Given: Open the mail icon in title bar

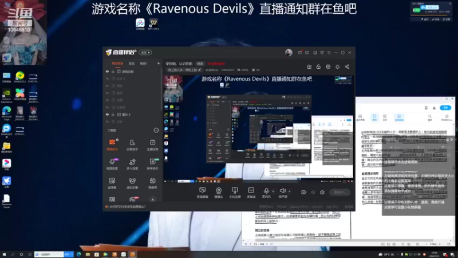Looking at the screenshot, I should pos(300,53).
